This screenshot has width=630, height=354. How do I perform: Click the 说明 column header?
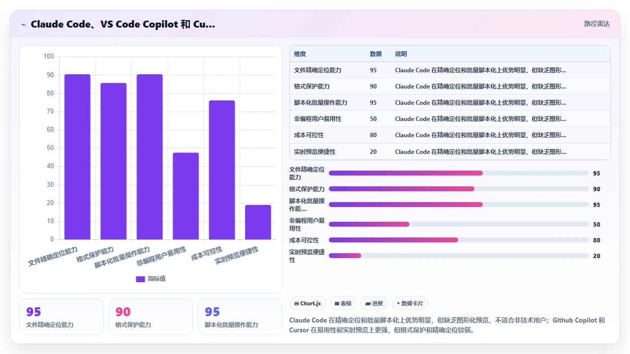(401, 54)
